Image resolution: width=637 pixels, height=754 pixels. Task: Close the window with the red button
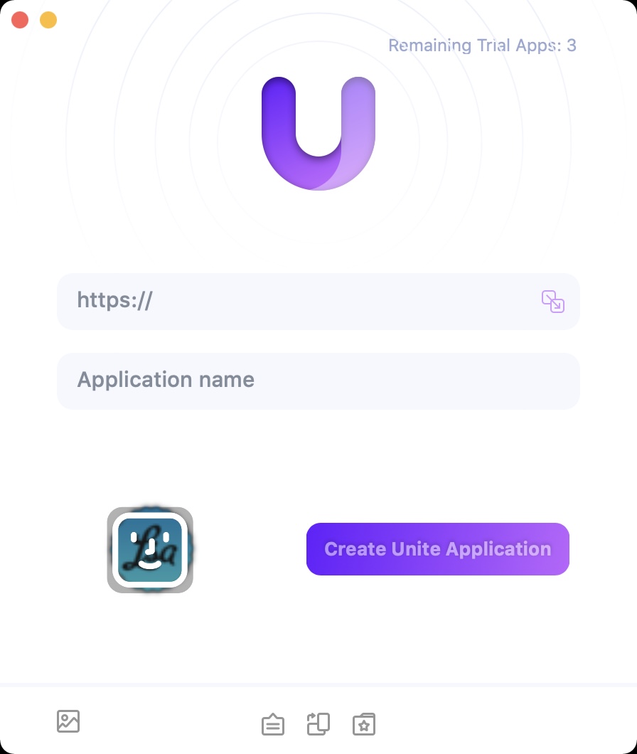point(20,20)
